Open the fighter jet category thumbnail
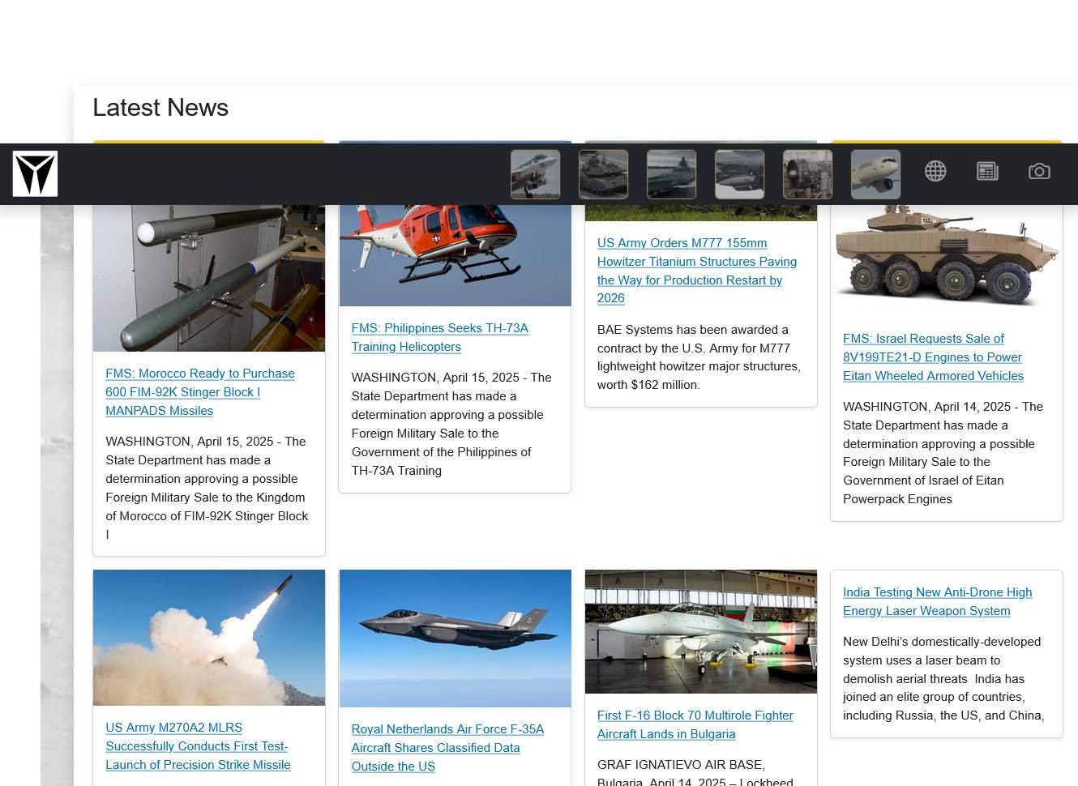The image size is (1078, 786). pos(535,174)
